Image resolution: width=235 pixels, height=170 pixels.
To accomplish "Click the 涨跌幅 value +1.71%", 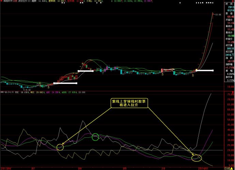I will [x=230, y=68].
